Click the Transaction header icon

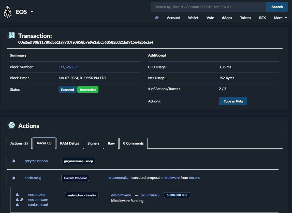[x=11, y=35]
